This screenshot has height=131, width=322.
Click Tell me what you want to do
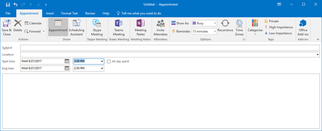click(x=141, y=13)
